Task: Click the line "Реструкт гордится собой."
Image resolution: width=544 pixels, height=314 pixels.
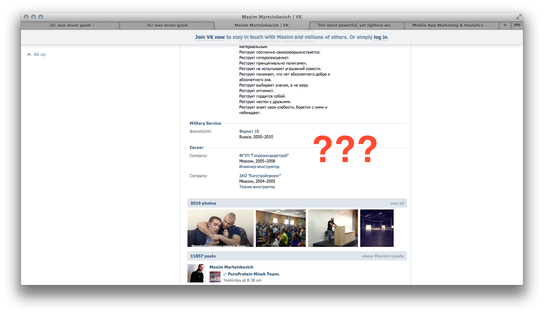Action: pyautogui.click(x=262, y=96)
